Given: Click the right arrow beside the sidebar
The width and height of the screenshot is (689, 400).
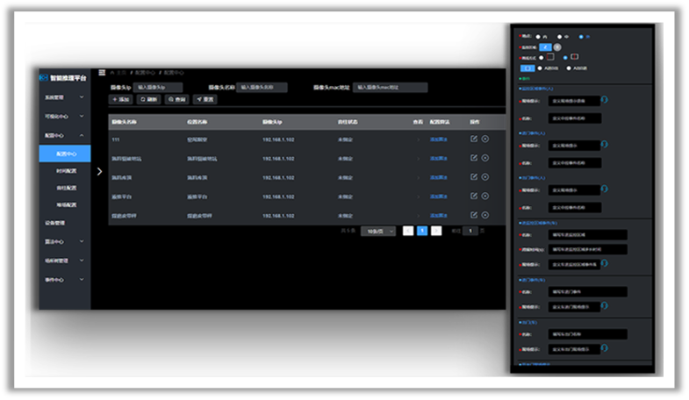Looking at the screenshot, I should click(x=99, y=171).
